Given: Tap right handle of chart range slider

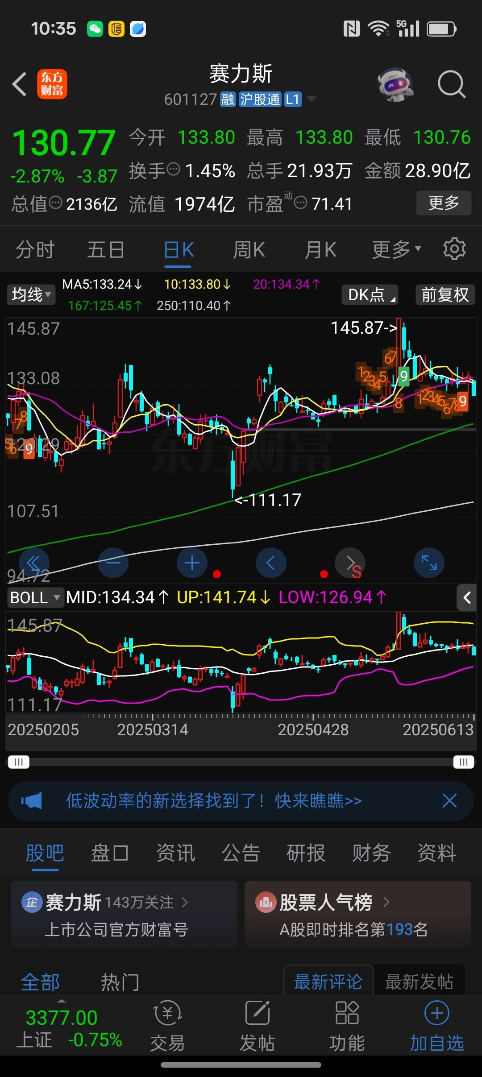Looking at the screenshot, I should pos(463,762).
